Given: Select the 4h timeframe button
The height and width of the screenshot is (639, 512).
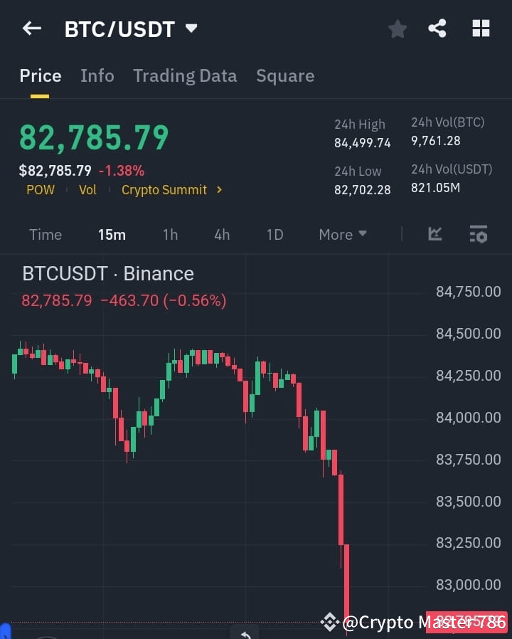Looking at the screenshot, I should pyautogui.click(x=221, y=234).
